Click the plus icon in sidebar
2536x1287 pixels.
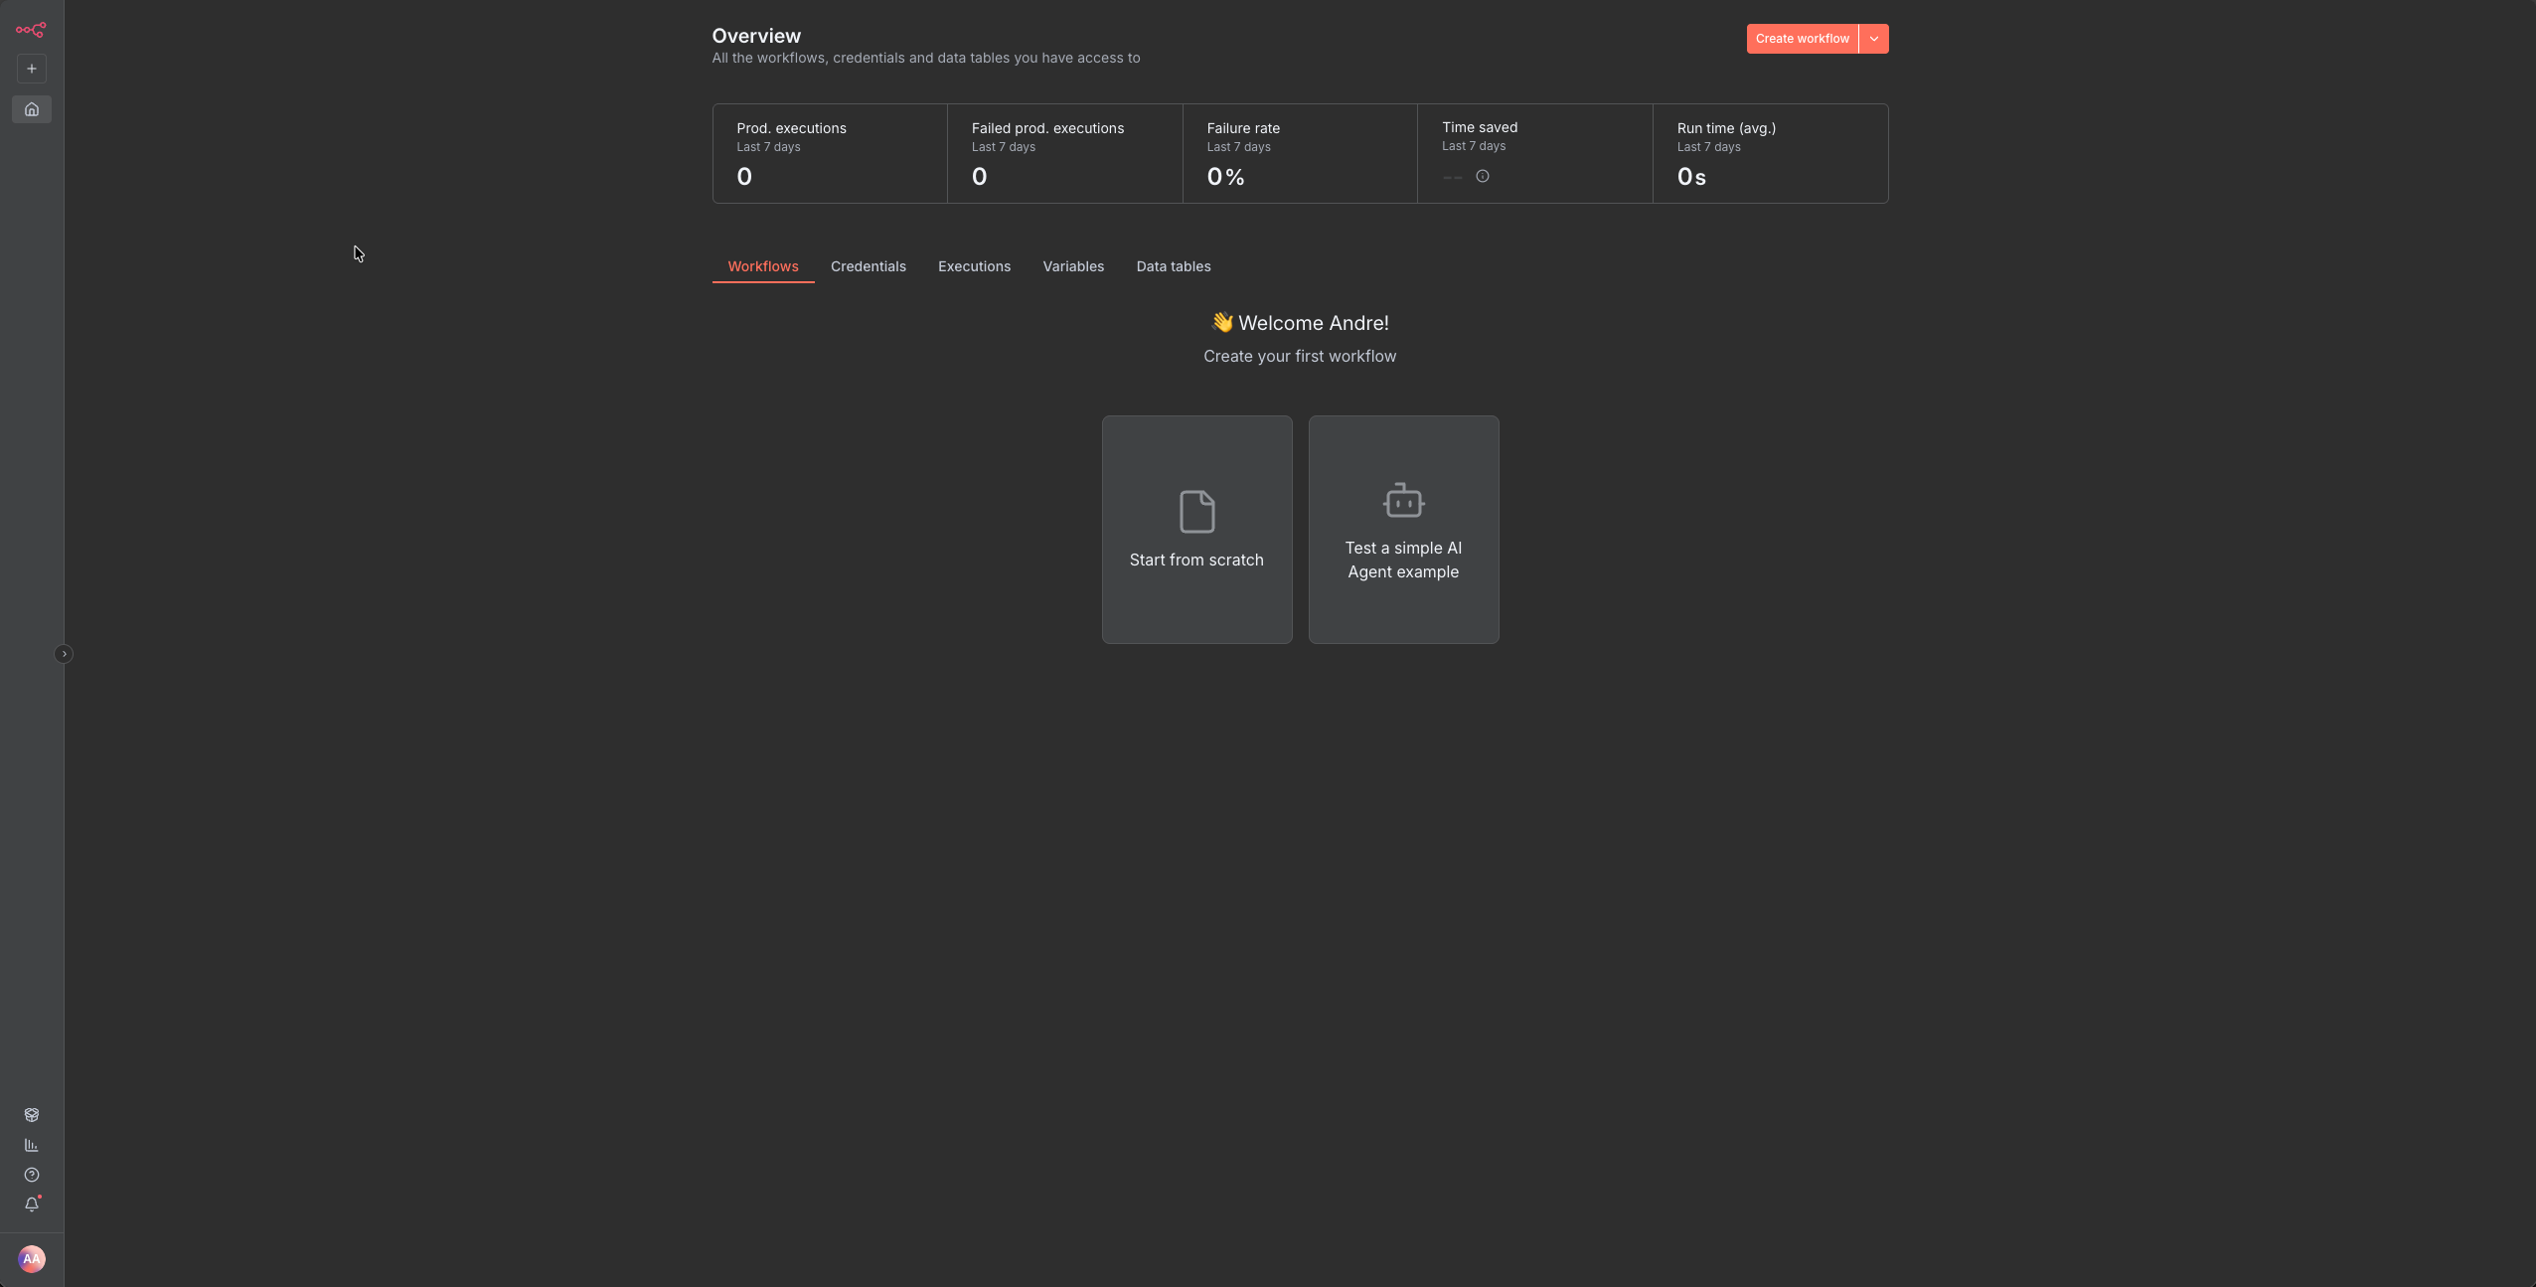[x=32, y=69]
